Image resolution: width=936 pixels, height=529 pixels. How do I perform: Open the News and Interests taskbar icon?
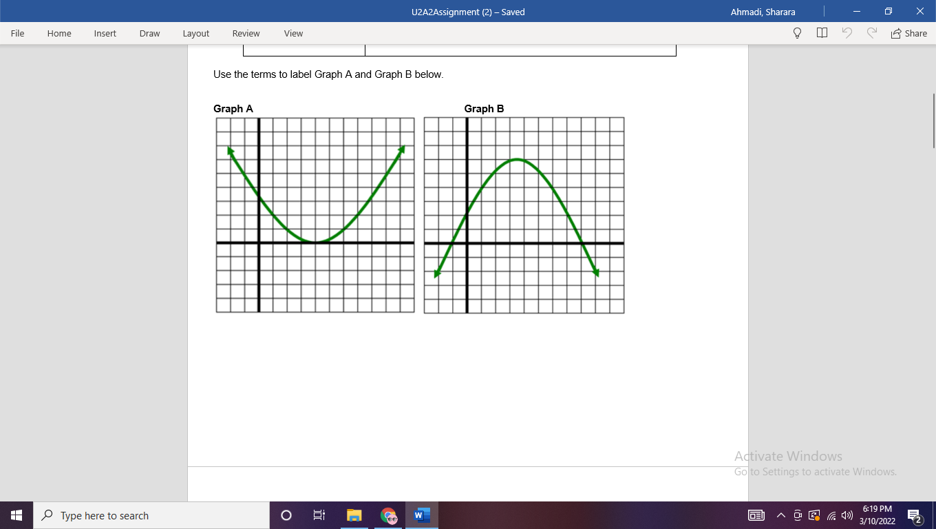tap(756, 515)
